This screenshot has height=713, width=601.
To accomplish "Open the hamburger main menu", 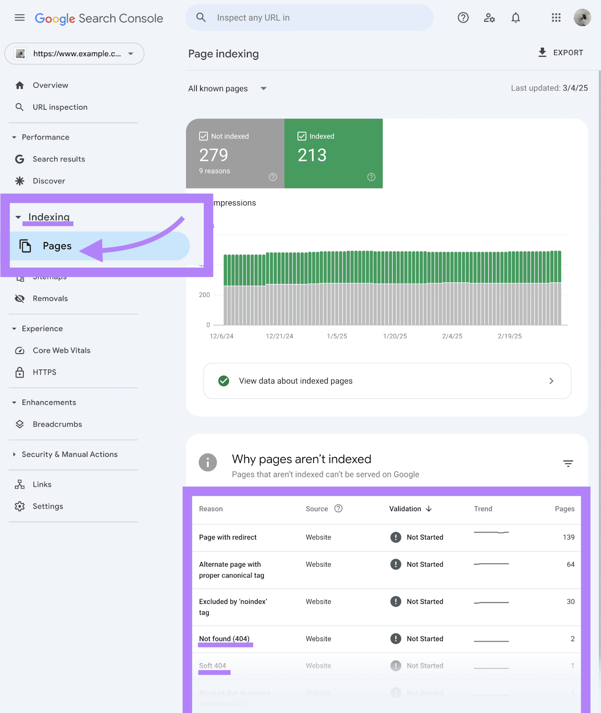I will click(20, 18).
